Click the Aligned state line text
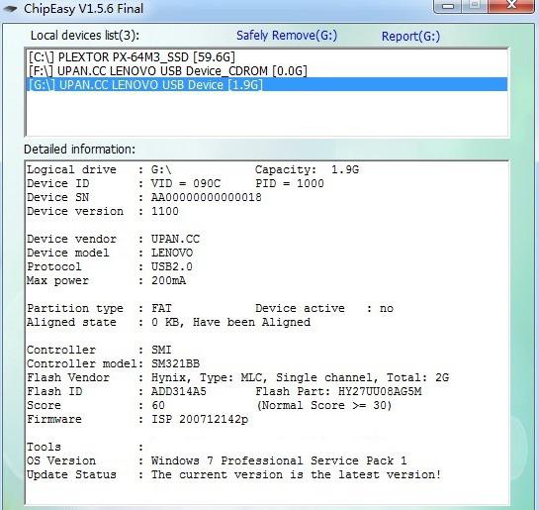Viewport: 539px width, 510px height. pos(168,323)
